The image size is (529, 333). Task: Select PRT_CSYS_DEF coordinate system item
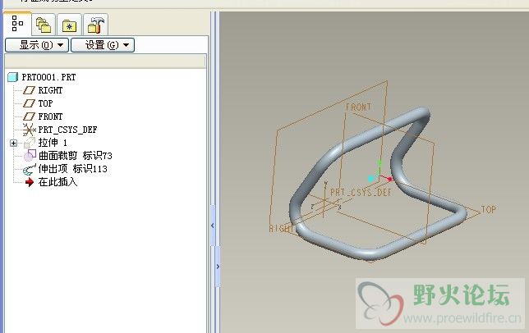pos(67,130)
